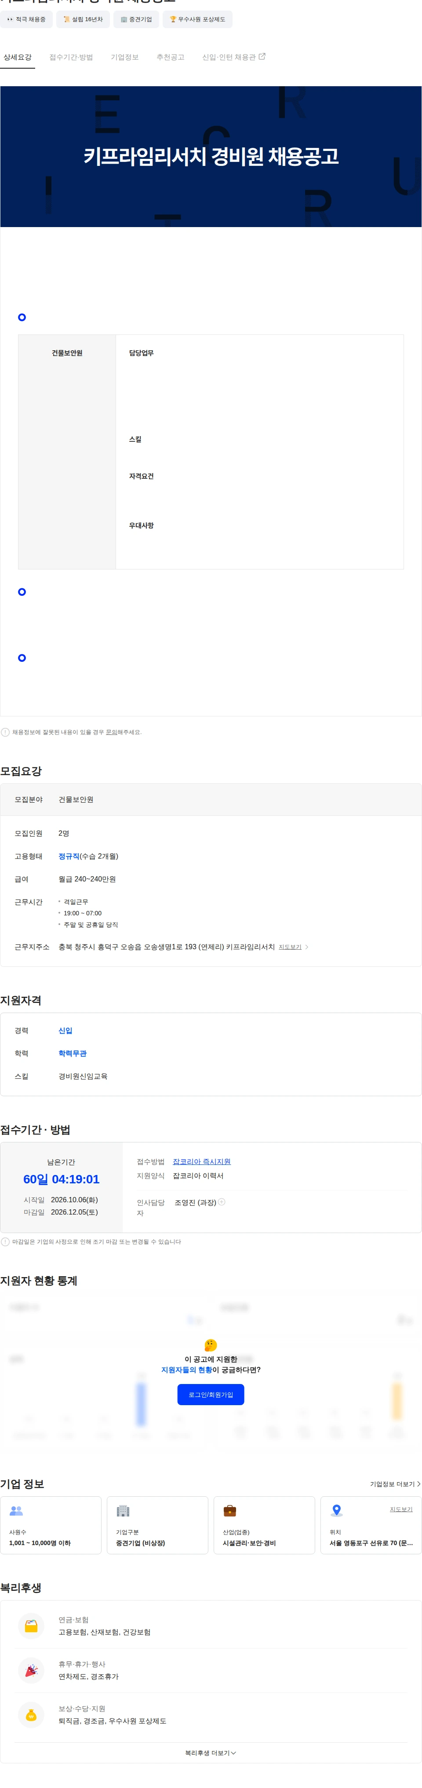The width and height of the screenshot is (422, 1788).
Task: Click the 신입 experience link
Action: tap(65, 1031)
